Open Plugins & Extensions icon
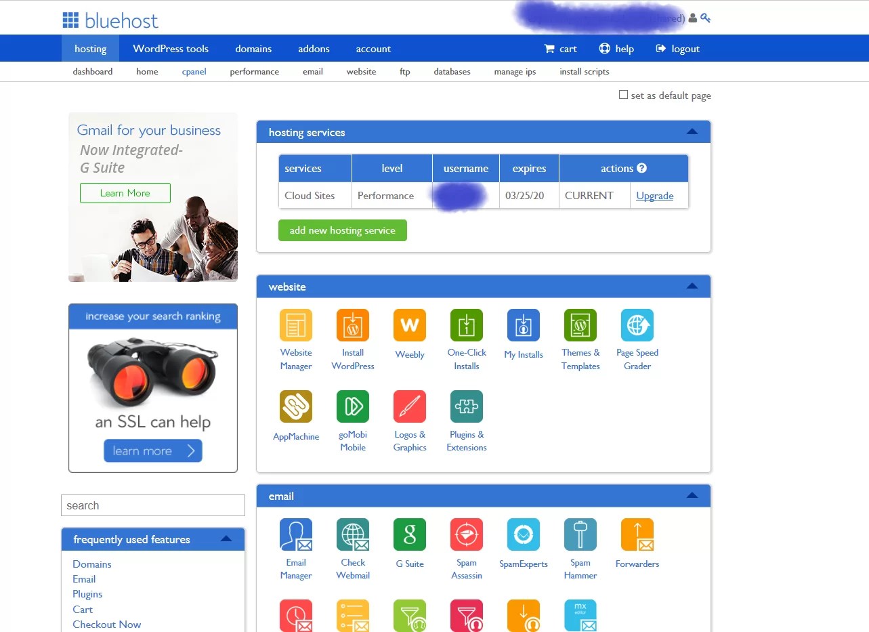Image resolution: width=869 pixels, height=632 pixels. coord(467,406)
